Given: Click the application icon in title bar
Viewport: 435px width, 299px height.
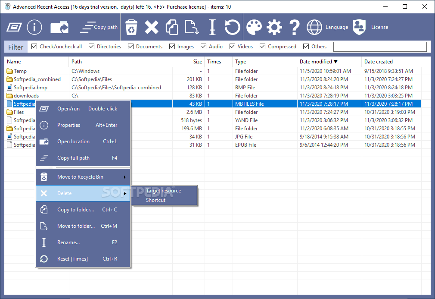Looking at the screenshot, I should [x=7, y=6].
